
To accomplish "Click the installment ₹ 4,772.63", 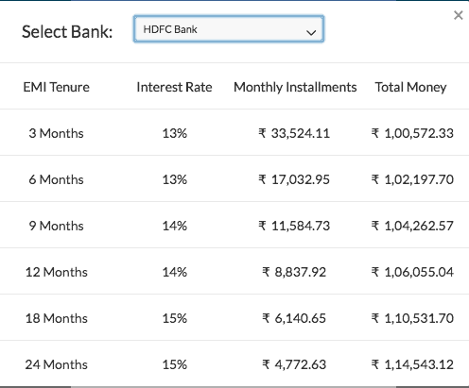I will tap(294, 364).
